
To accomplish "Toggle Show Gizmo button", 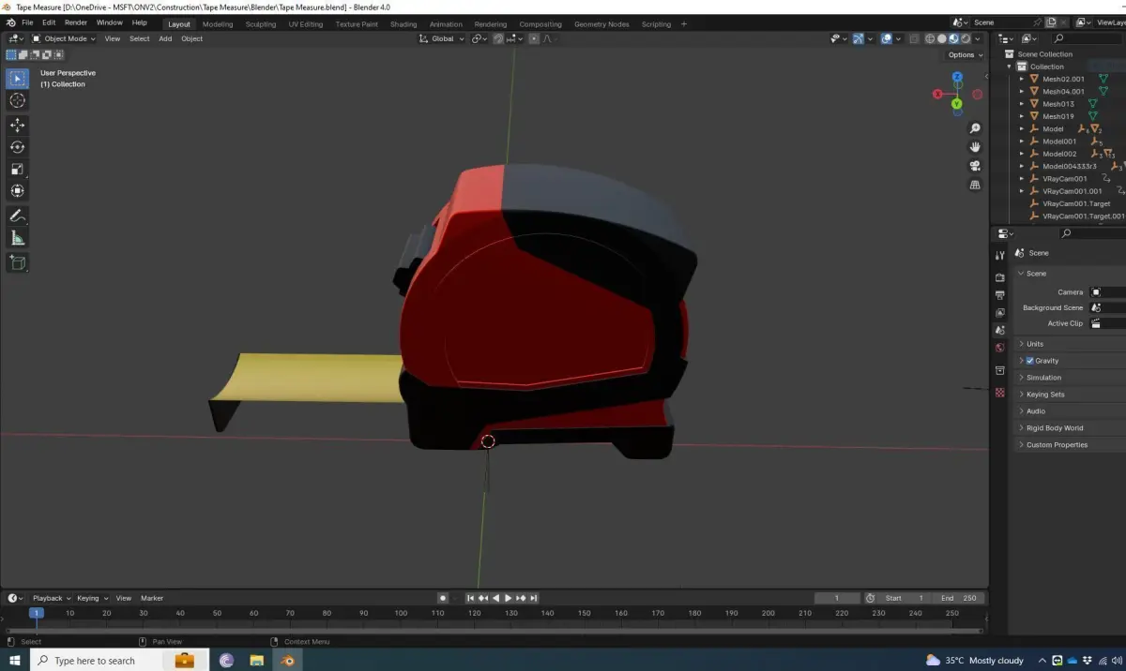I will tap(859, 38).
